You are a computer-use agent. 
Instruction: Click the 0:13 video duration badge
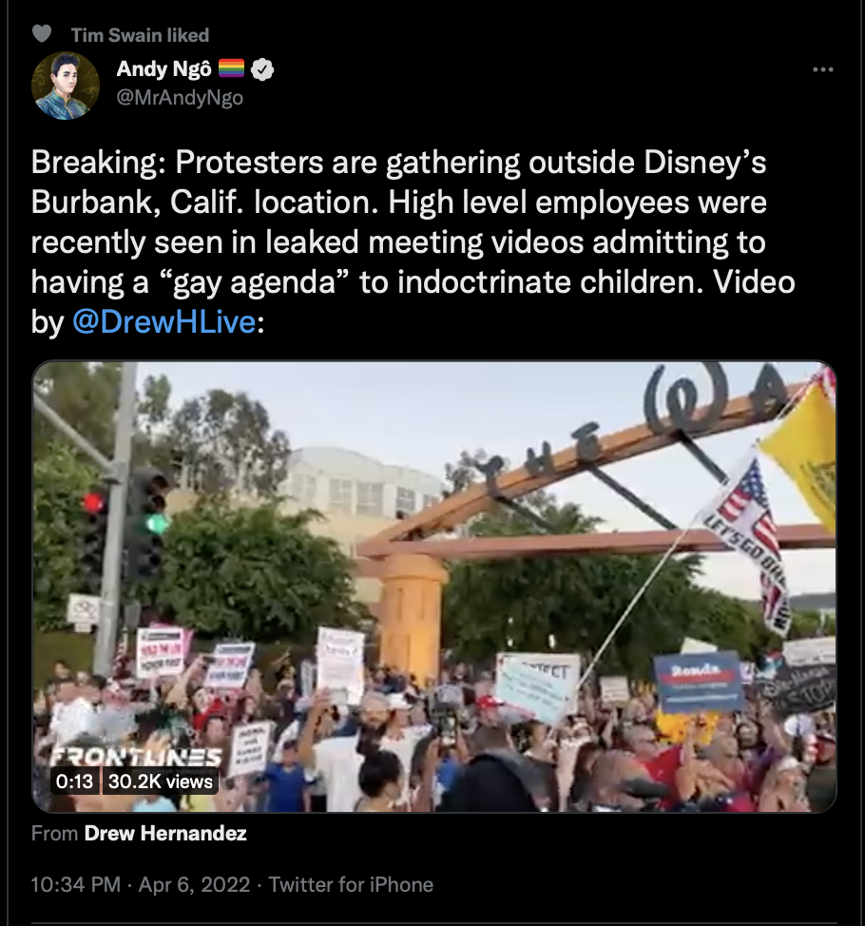click(x=74, y=781)
